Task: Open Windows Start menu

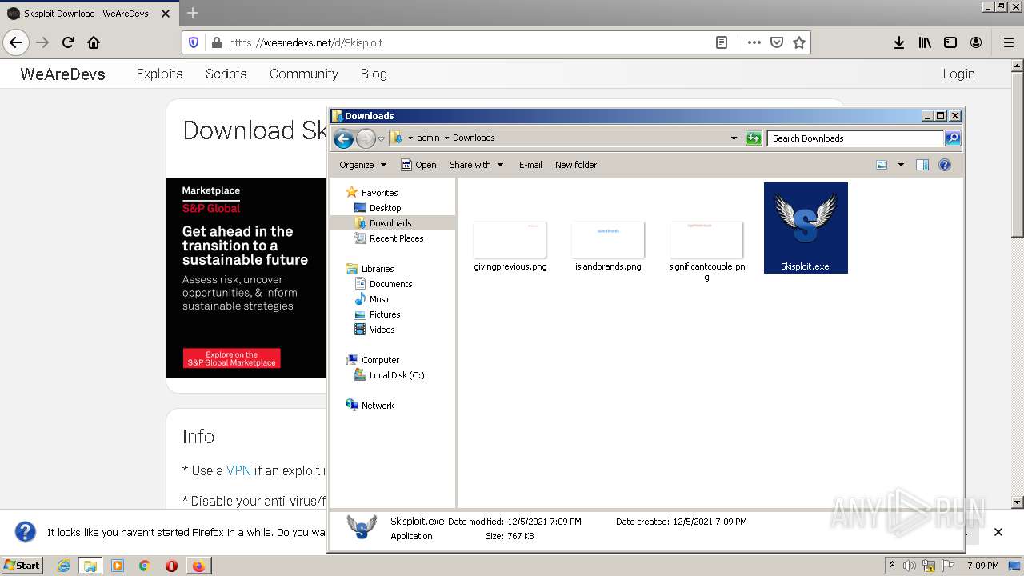Action: click(22, 565)
